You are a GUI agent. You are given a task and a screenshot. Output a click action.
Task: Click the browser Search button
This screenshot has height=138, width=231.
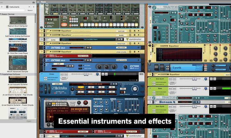coord(30,11)
